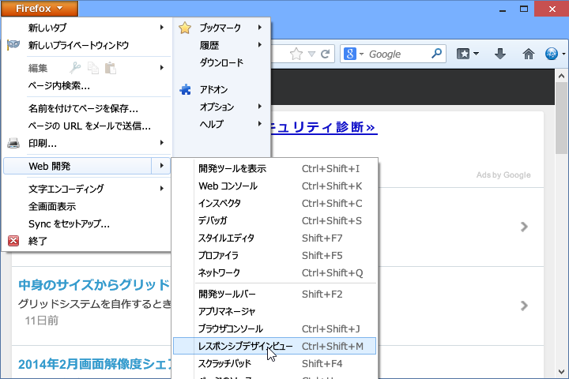Viewport: 569px width, 379px height.
Task: Expand the 編集 submenu arrow
Action: point(162,67)
